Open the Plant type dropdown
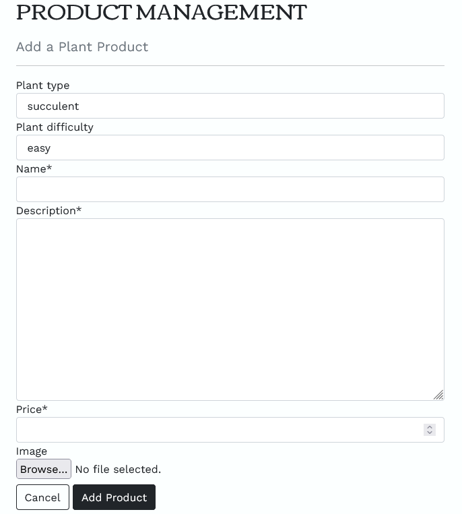The width and height of the screenshot is (462, 514). (230, 106)
